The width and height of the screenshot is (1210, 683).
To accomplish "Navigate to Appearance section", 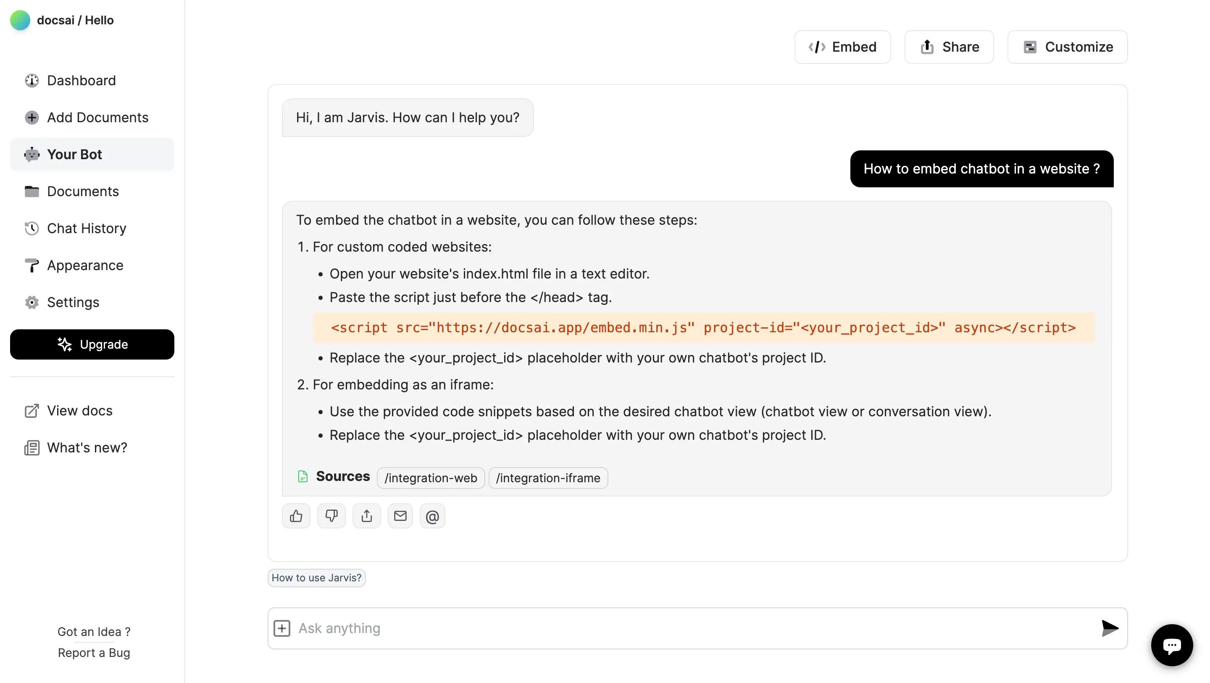I will coord(85,265).
